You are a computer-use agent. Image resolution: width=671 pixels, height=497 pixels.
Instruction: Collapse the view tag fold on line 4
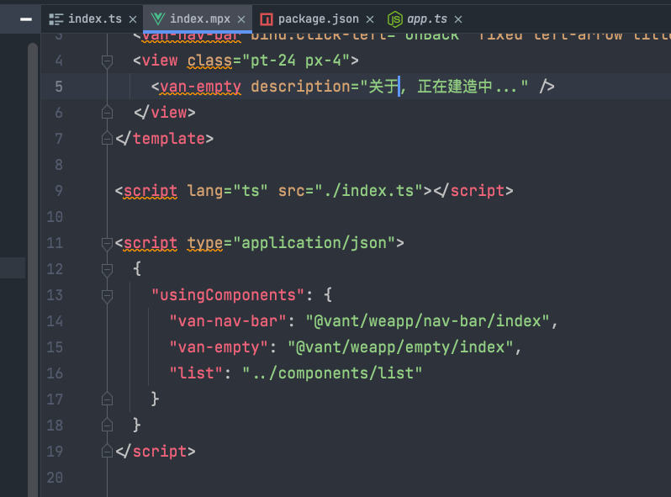(107, 61)
